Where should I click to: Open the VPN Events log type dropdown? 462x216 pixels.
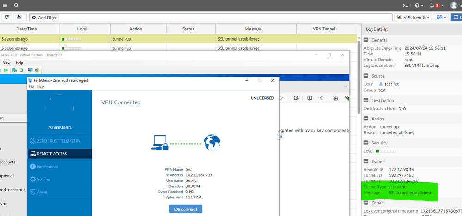(x=413, y=18)
